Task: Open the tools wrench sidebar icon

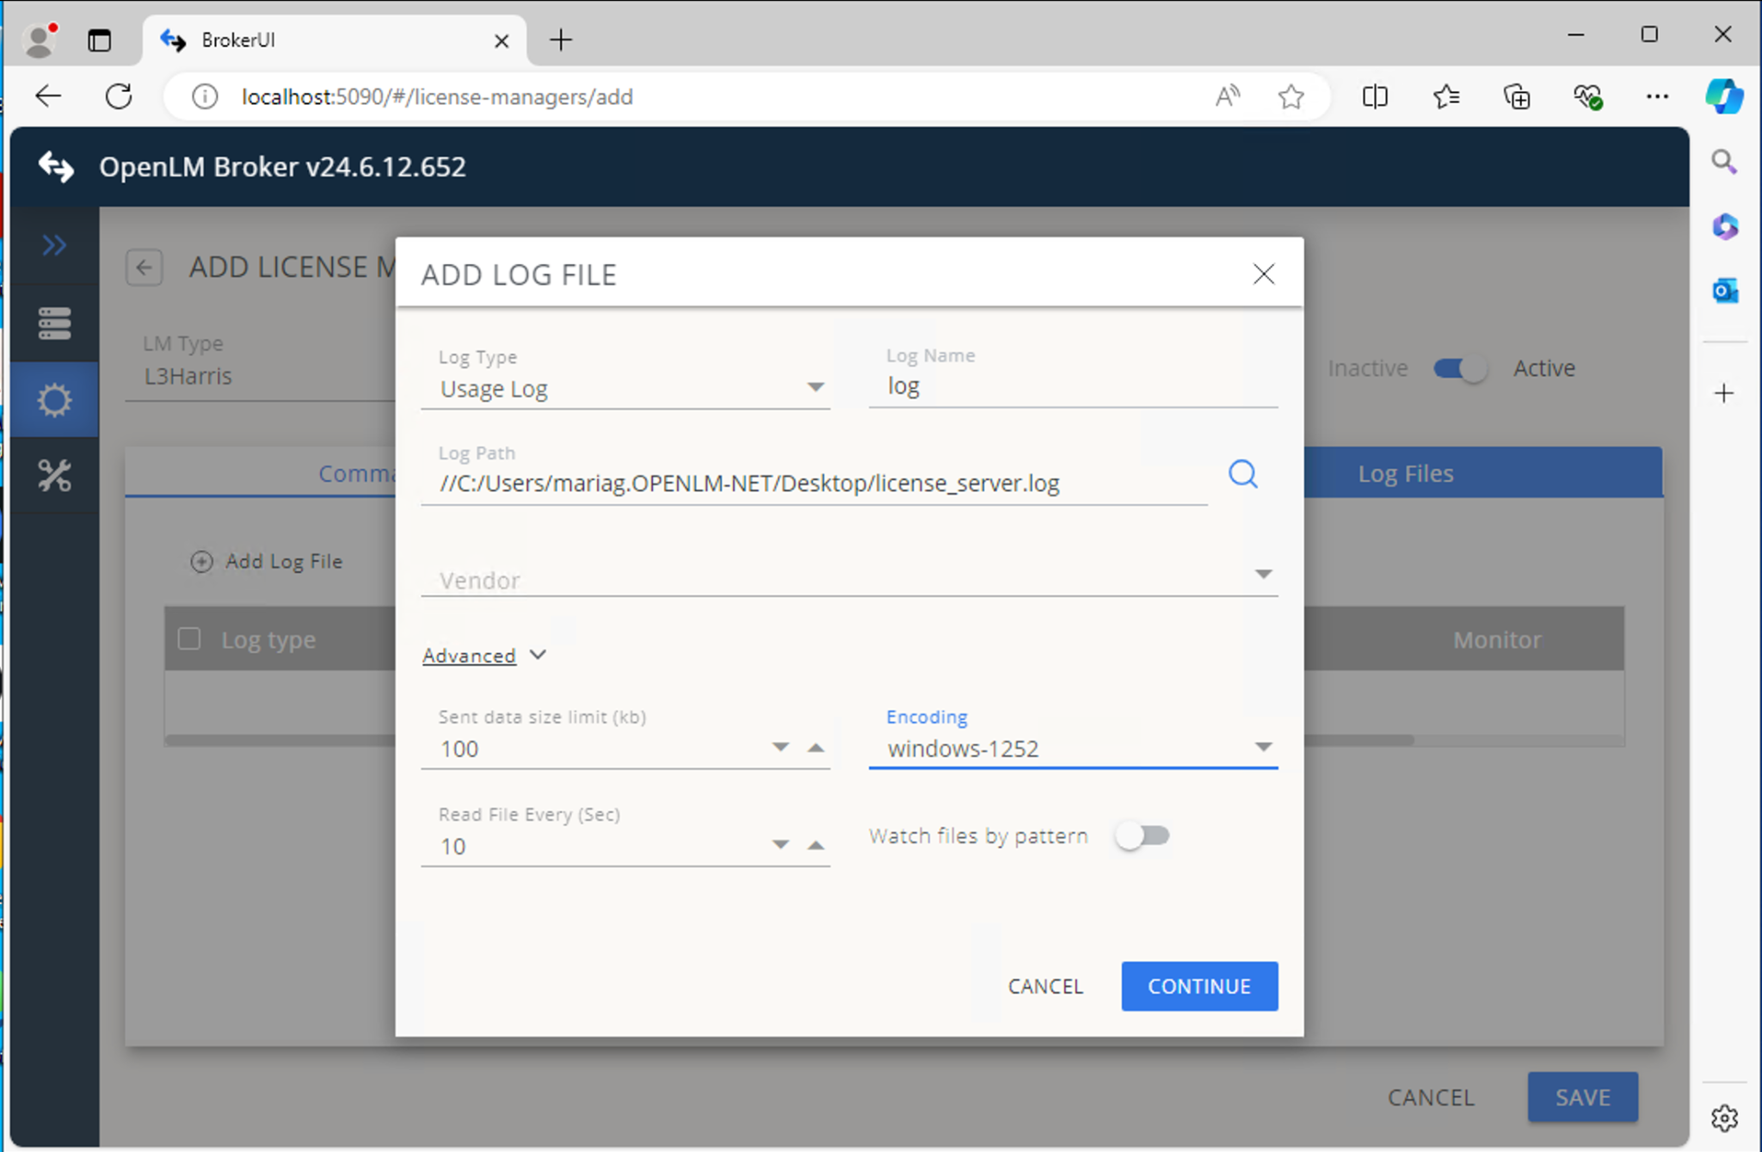Action: (x=54, y=475)
